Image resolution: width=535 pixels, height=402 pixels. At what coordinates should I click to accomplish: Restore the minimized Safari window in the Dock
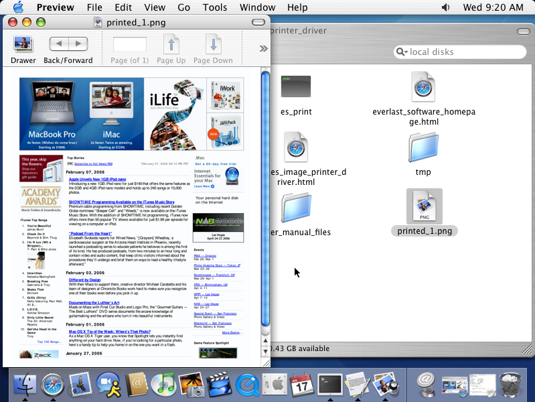pos(454,385)
